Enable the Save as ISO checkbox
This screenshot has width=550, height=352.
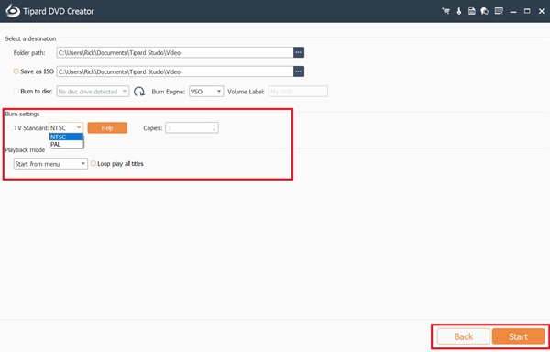tap(16, 71)
